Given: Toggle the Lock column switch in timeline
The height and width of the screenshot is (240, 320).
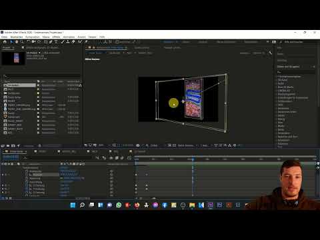Looking at the screenshot, I should (12, 164).
